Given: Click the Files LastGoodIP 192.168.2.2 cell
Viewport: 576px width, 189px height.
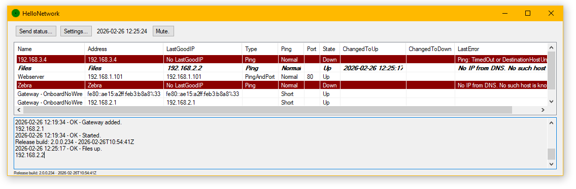Looking at the screenshot, I should (x=203, y=68).
